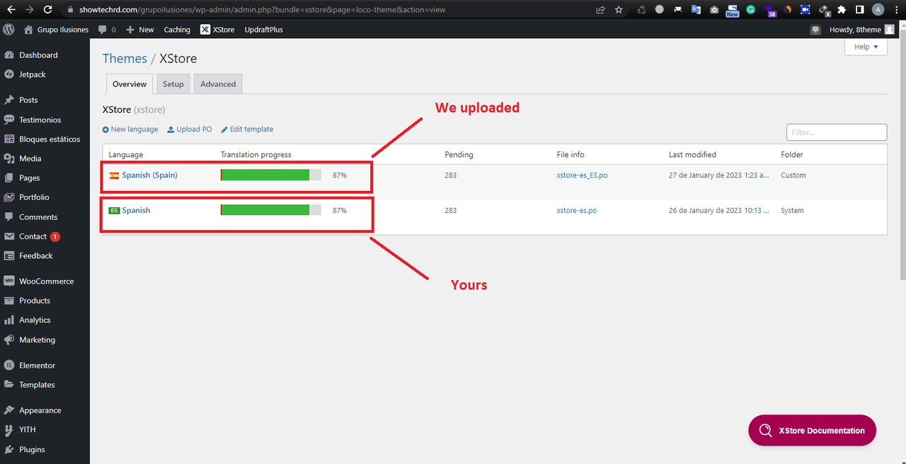Sort by the Translation progress header
906x464 pixels.
click(256, 154)
